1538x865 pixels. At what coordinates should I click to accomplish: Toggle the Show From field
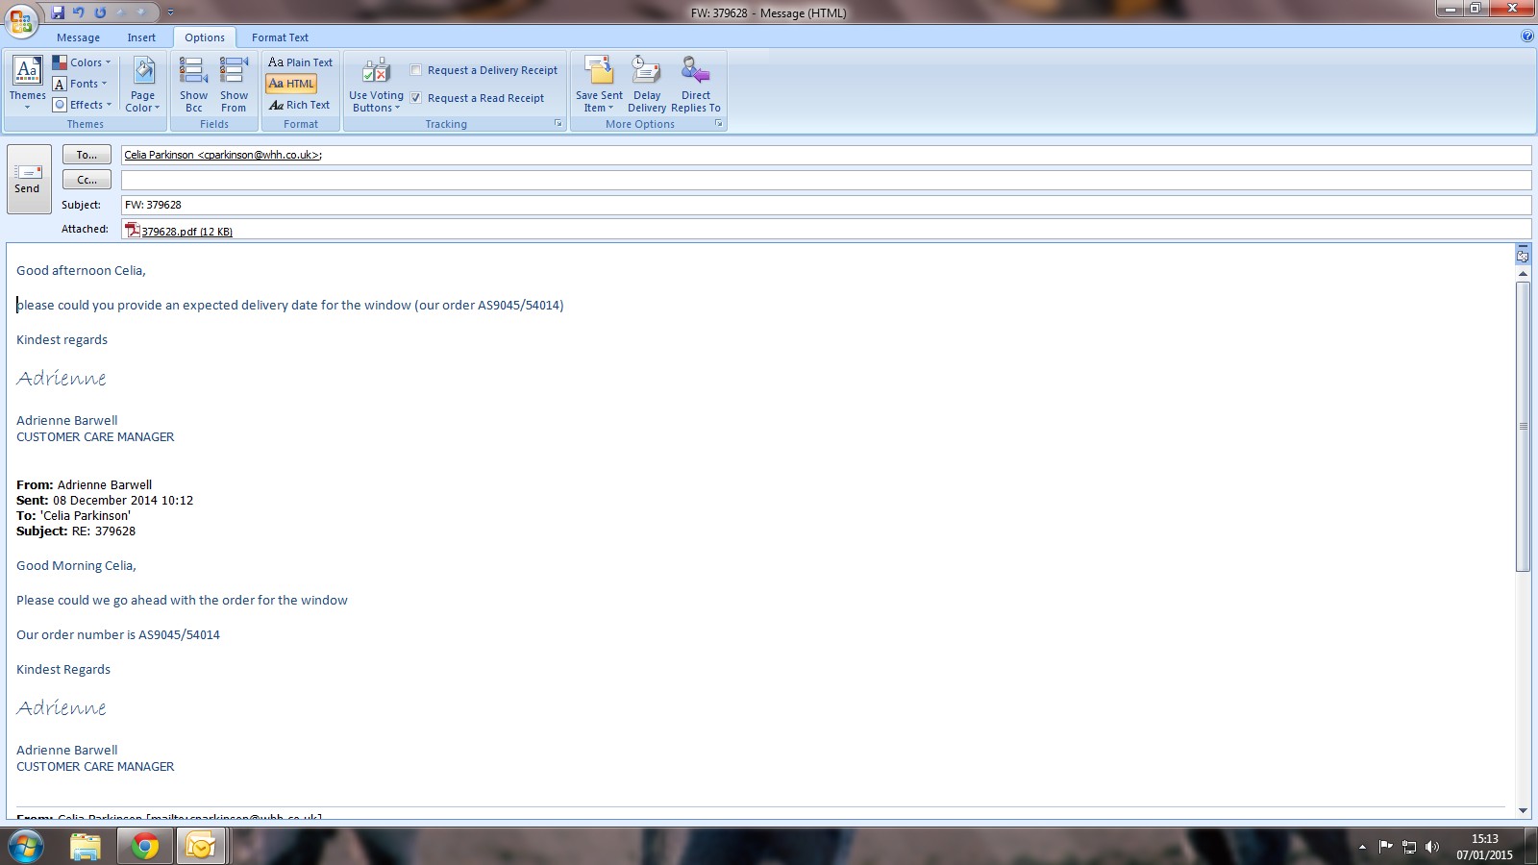tap(234, 84)
